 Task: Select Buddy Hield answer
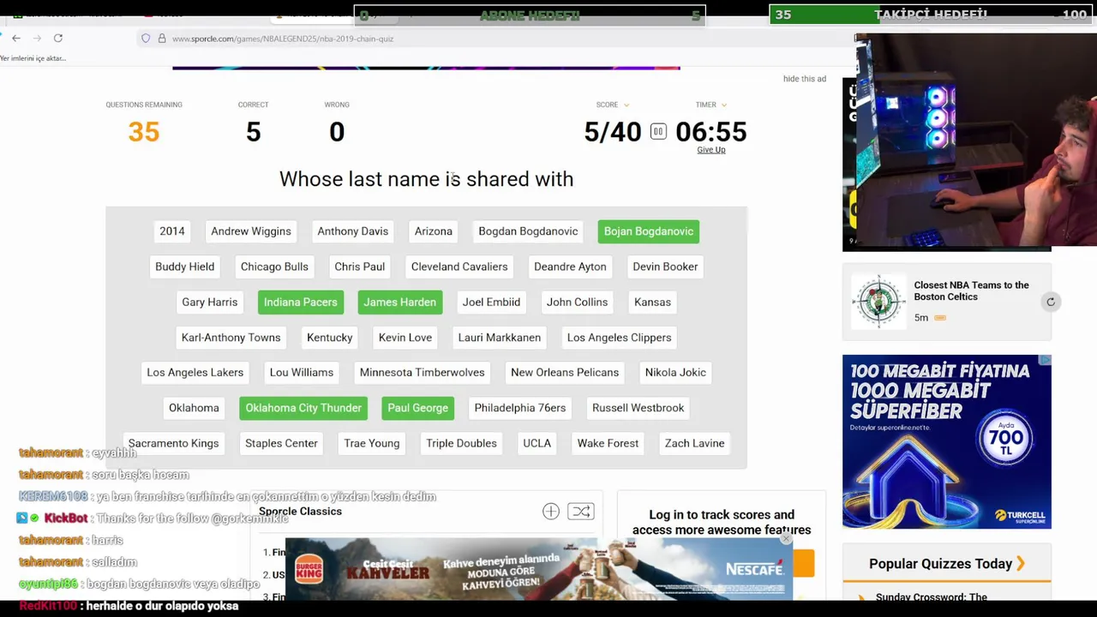point(185,267)
